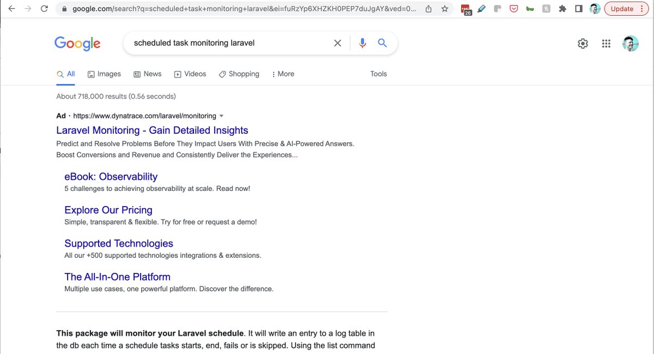Click the highlighter extension icon
The image size is (654, 354).
[481, 9]
